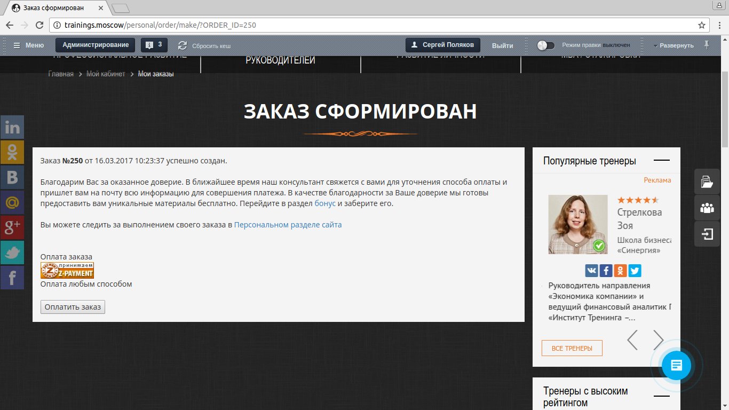Open Персональном разделе сайта link
Screen dimensions: 729x410
(288, 225)
